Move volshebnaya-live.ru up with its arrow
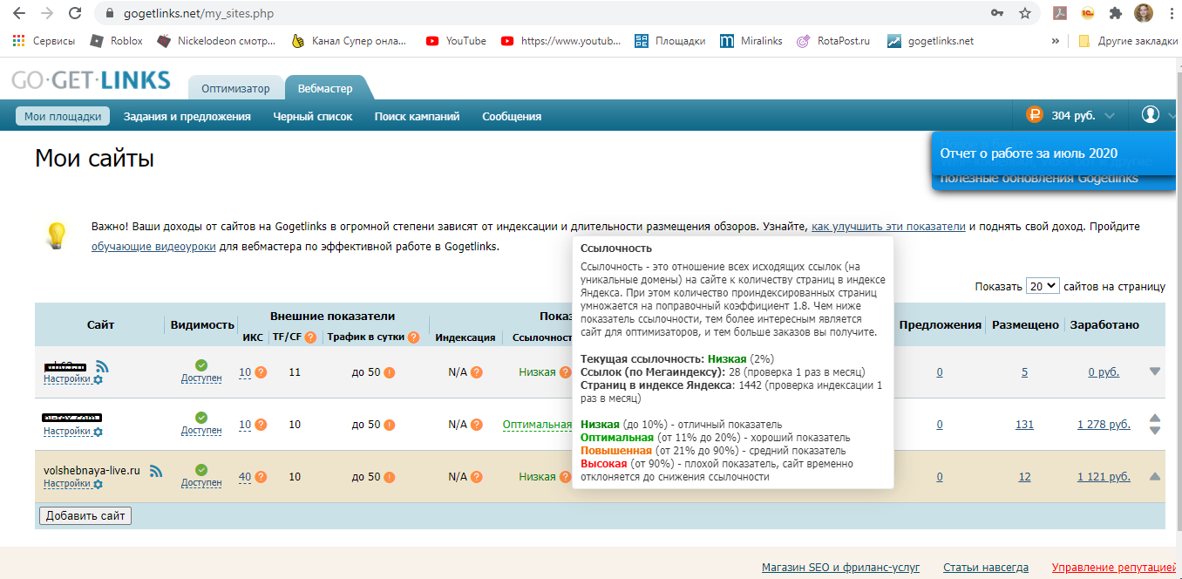The image size is (1182, 579). [1155, 476]
